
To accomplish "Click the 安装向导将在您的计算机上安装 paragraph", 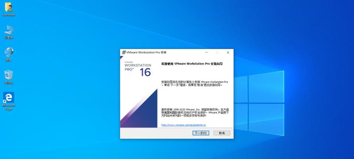I will (195, 83).
